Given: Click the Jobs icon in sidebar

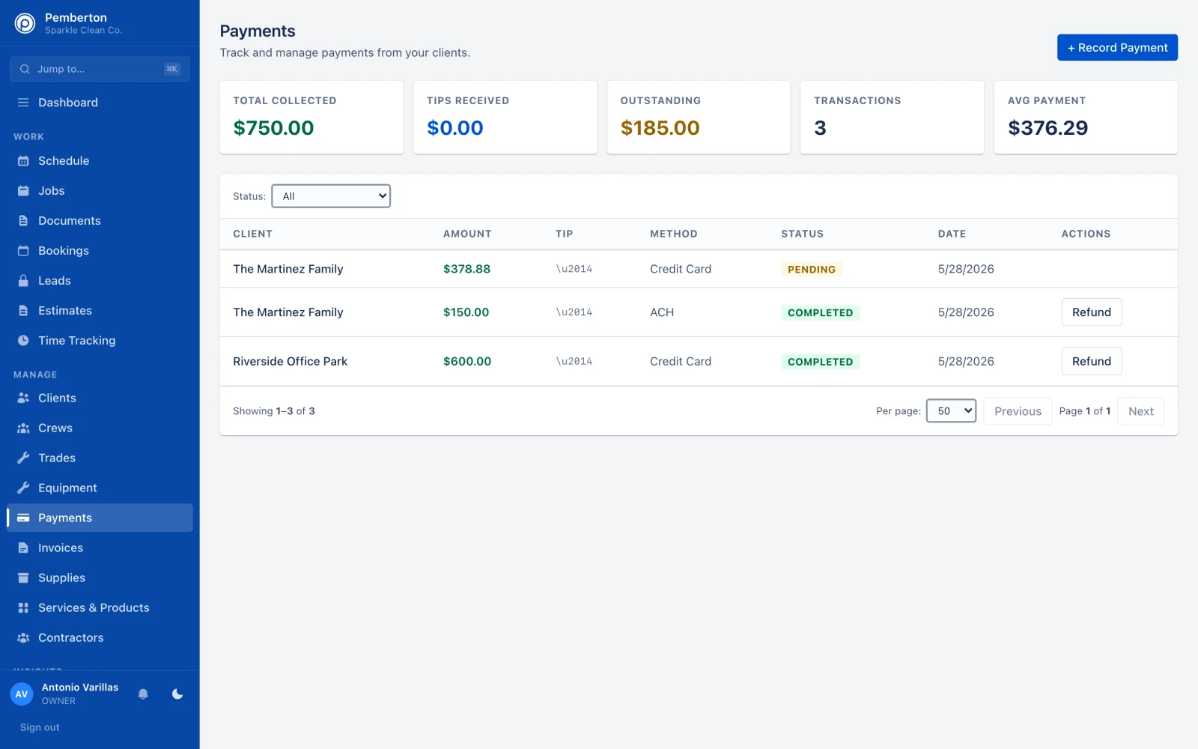Looking at the screenshot, I should coord(23,191).
